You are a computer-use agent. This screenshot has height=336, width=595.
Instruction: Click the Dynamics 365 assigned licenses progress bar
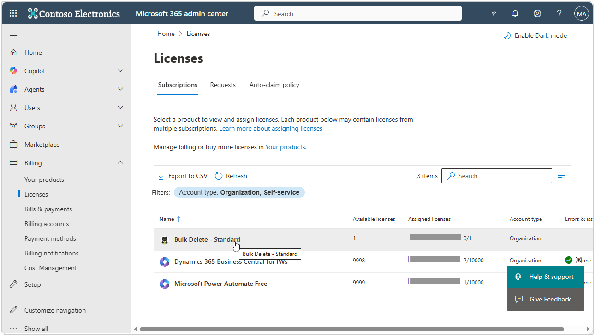click(x=434, y=259)
